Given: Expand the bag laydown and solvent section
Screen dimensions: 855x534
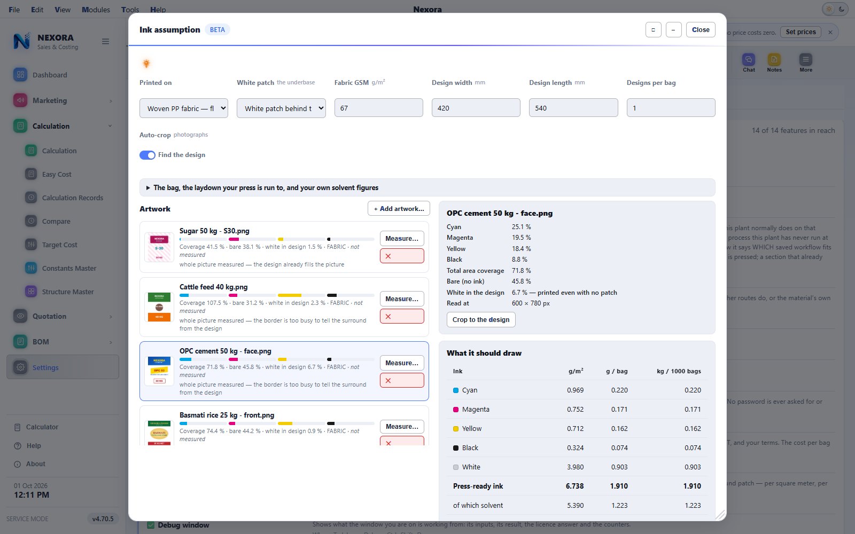Looking at the screenshot, I should 427,187.
